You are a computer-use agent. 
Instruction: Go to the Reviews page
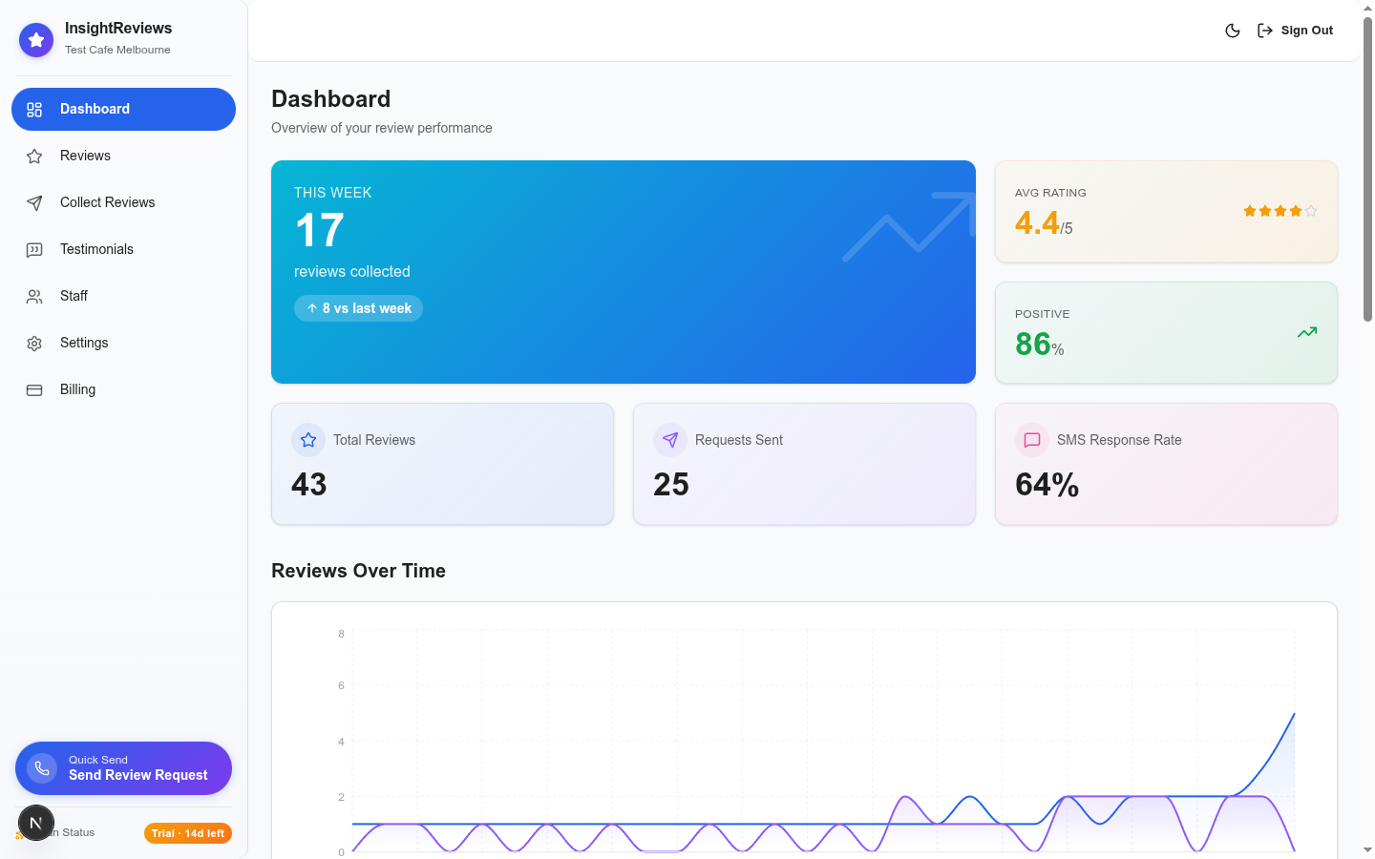(x=85, y=156)
